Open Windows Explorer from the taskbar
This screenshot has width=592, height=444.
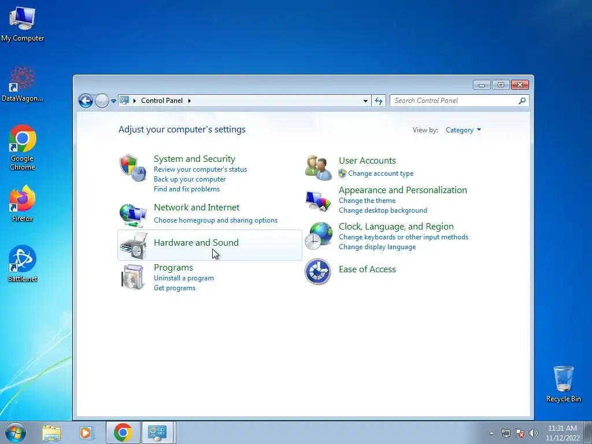(51, 433)
